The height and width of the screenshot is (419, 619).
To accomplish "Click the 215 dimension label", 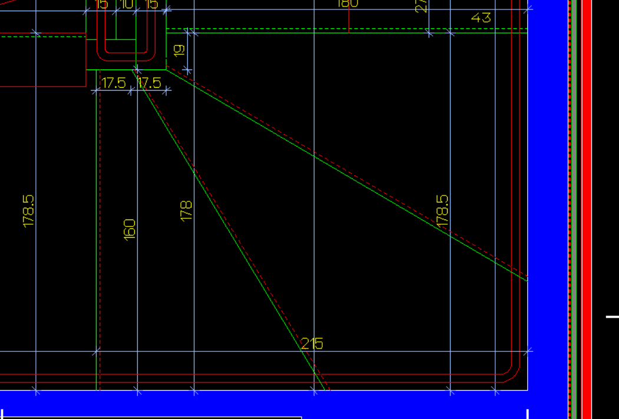I will click(312, 344).
